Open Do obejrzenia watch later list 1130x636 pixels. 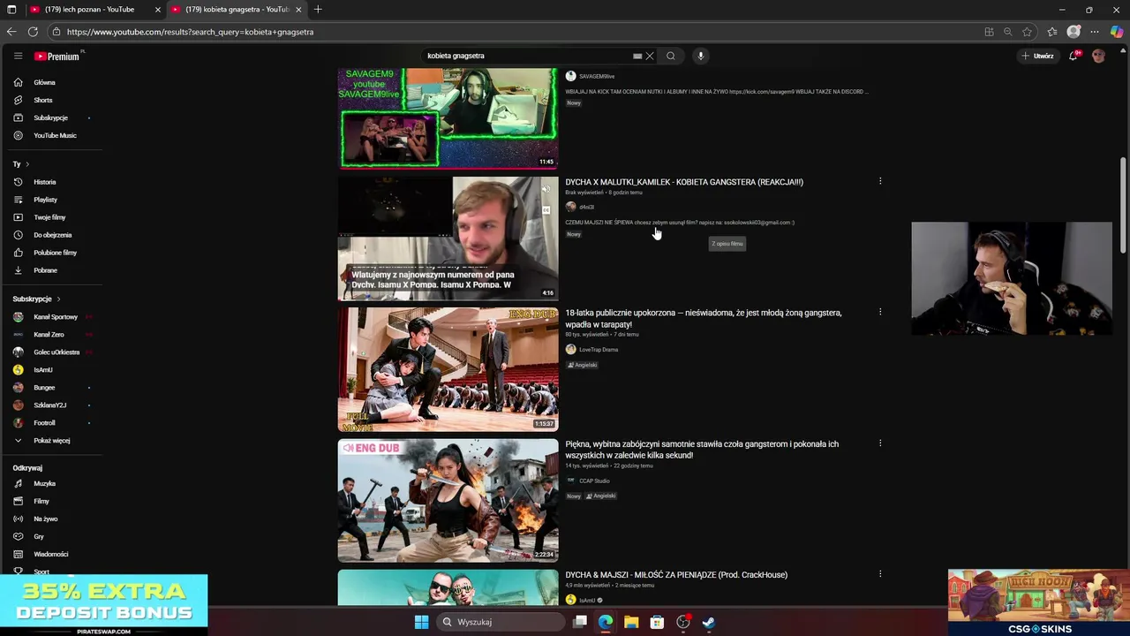coord(52,235)
